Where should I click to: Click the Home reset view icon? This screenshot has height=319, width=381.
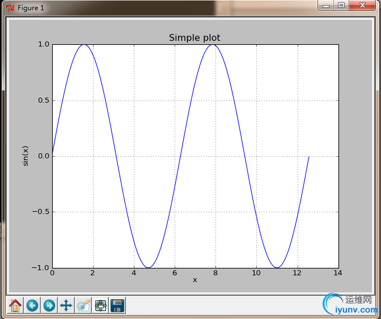pos(15,305)
